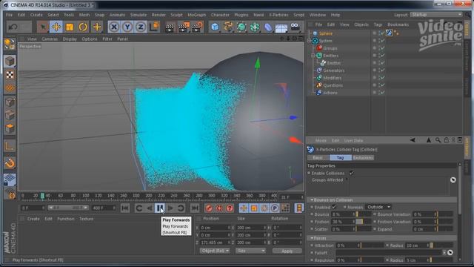Viewport: 474px width, 267px height.
Task: Activate the Scale tool
Action: click(x=70, y=27)
